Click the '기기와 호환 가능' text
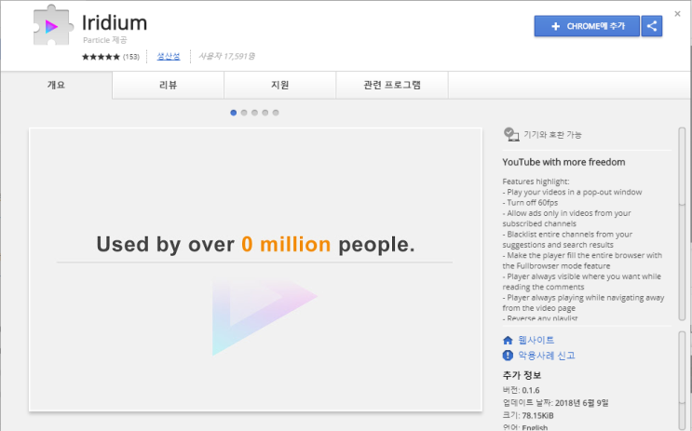 pyautogui.click(x=552, y=135)
